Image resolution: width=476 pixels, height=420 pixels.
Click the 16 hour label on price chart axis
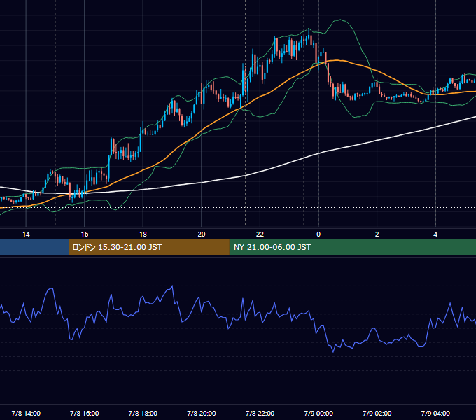click(x=85, y=234)
